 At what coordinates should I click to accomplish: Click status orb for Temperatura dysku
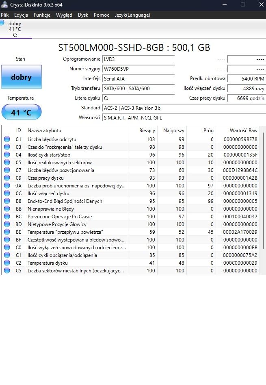coord(7,263)
